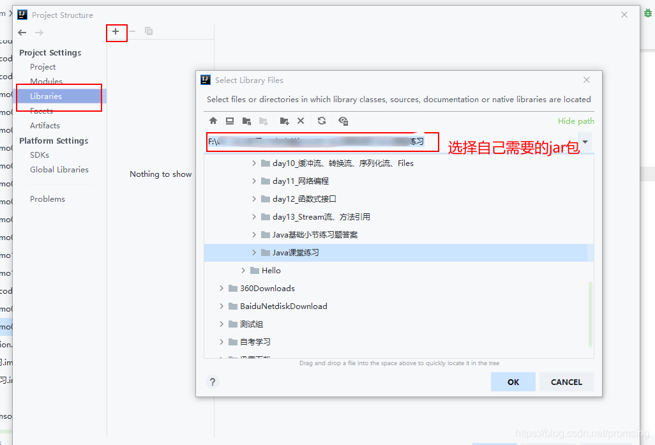This screenshot has height=445, width=655.
Task: Select the Hello folder name
Action: 271,270
